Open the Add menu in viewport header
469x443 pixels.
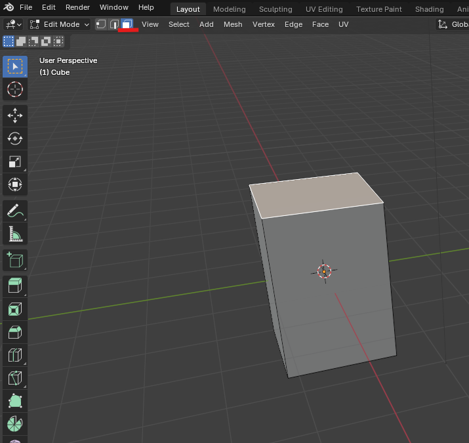click(207, 24)
